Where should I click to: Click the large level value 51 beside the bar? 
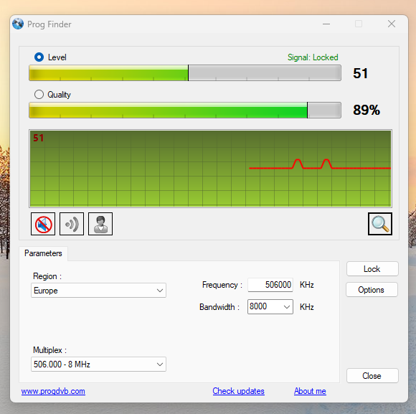[x=360, y=73]
